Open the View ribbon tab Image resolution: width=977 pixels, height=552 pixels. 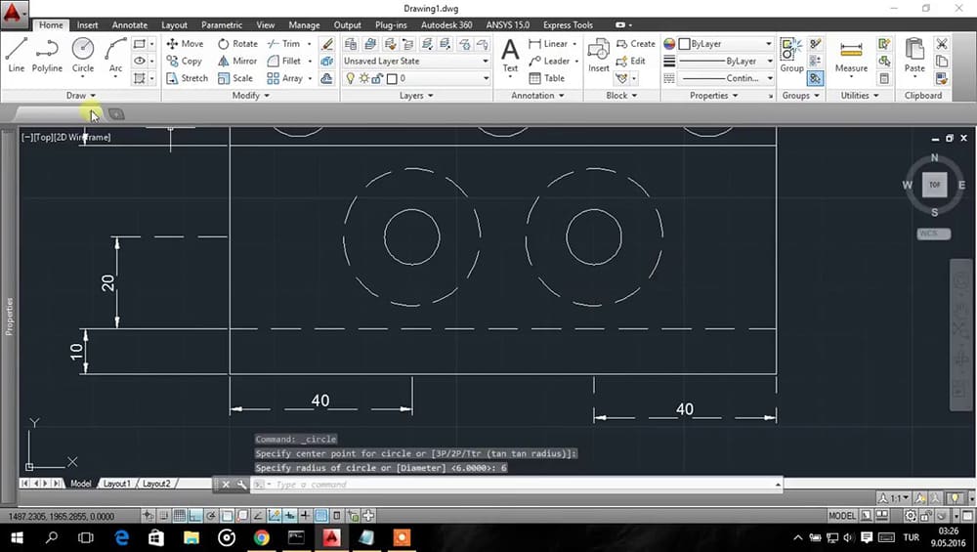pos(266,25)
